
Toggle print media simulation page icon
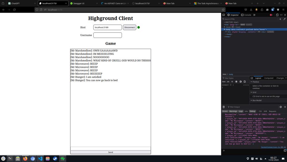coord(245,82)
